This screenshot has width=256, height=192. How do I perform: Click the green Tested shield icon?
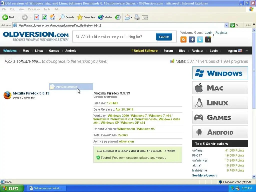[98, 157]
